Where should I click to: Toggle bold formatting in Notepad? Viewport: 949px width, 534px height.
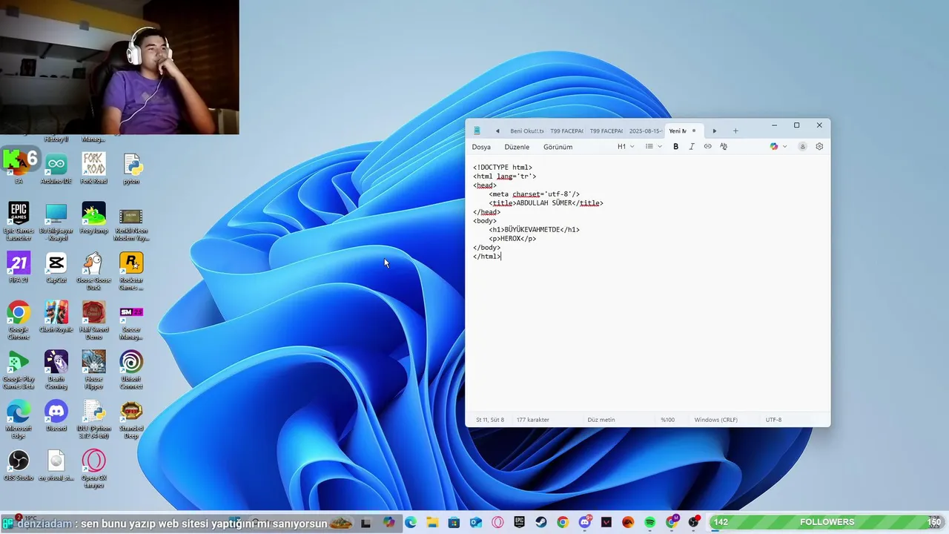click(675, 147)
